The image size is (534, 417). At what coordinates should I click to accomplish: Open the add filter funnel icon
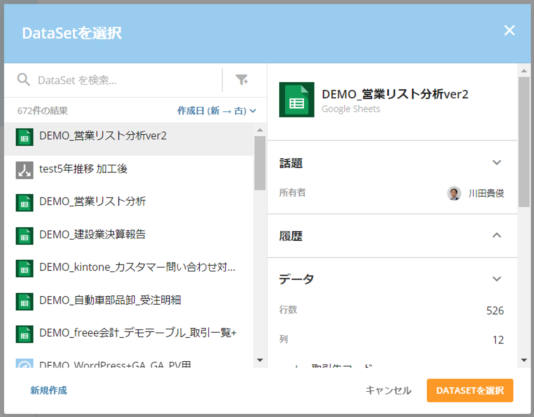click(242, 80)
